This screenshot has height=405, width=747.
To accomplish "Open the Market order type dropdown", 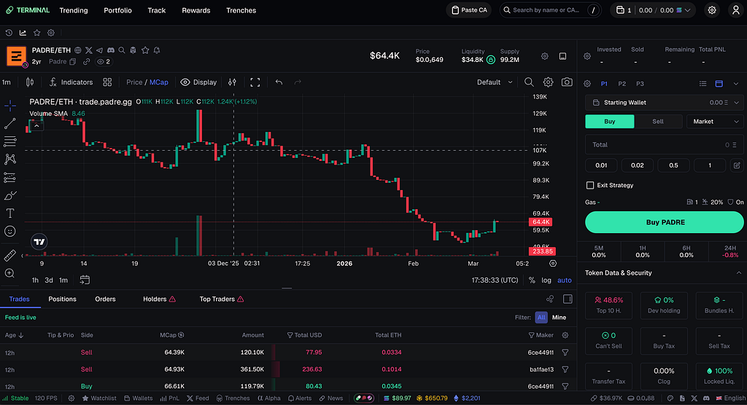I will (x=715, y=122).
